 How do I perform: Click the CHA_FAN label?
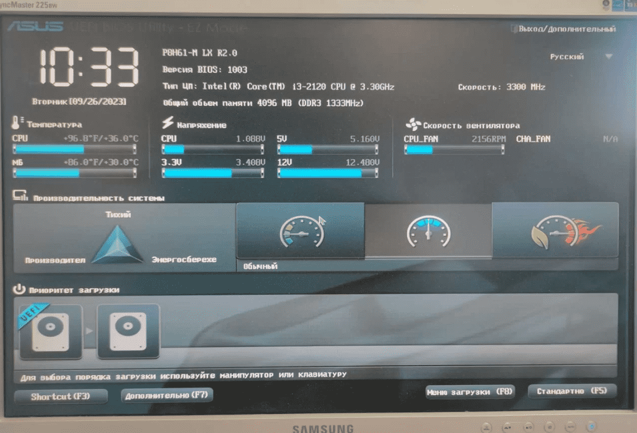click(x=533, y=139)
